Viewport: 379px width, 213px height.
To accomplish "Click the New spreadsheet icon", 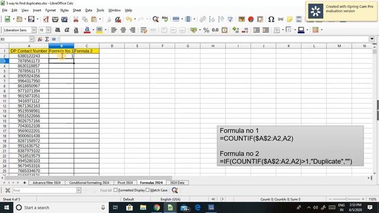I will click(x=7, y=19).
